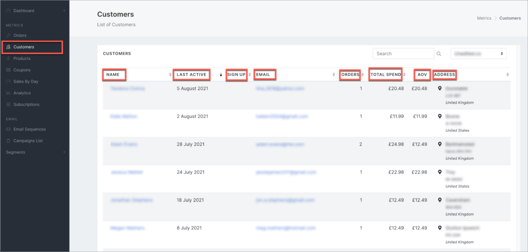
Task: Click the Orders icon in sidebar
Action: (x=8, y=36)
